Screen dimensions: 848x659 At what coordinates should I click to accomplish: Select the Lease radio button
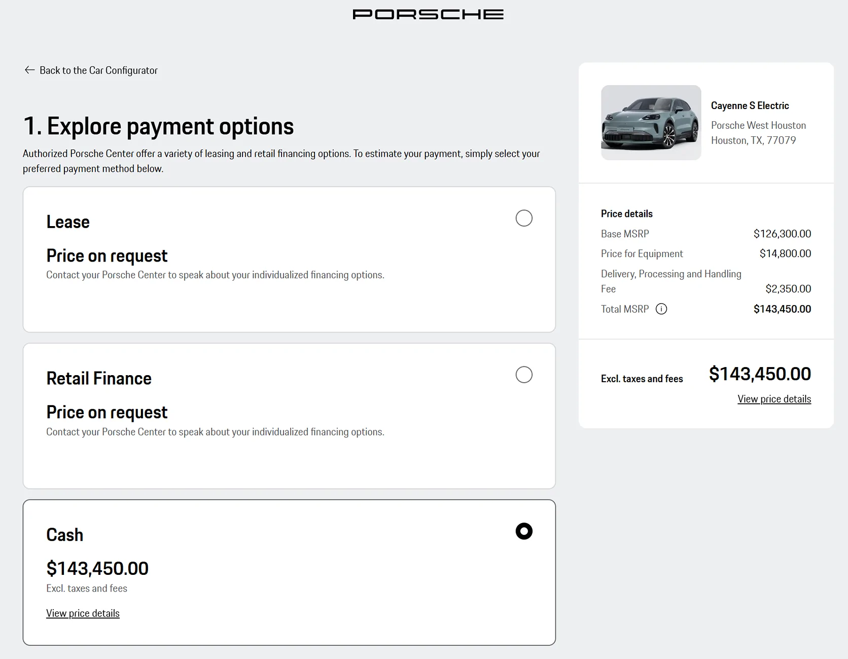(x=524, y=218)
